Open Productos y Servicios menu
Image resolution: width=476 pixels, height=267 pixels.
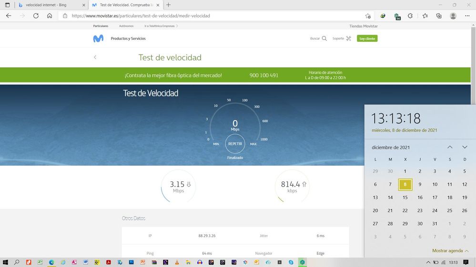click(128, 38)
